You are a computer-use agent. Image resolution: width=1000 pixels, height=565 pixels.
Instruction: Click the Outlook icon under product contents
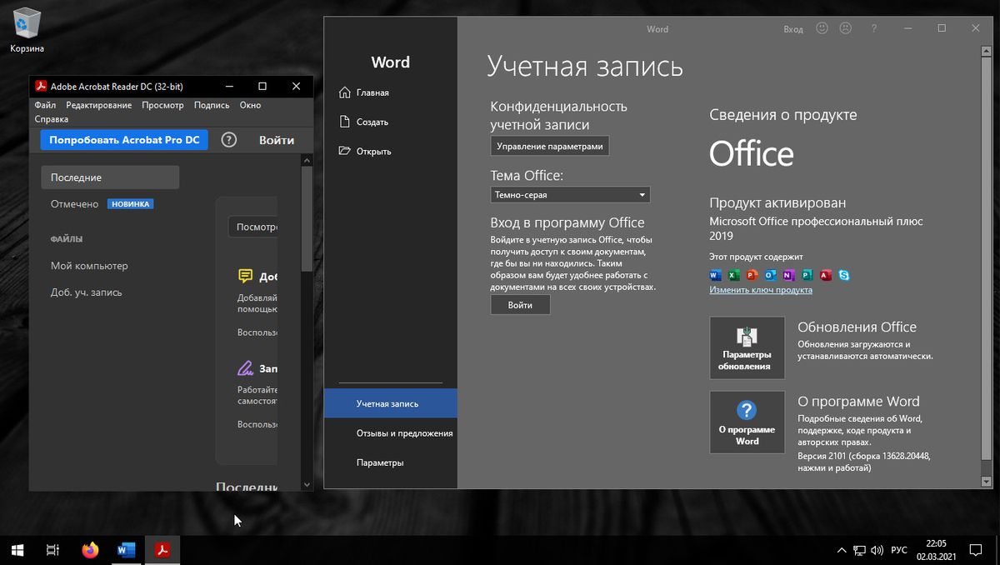770,275
